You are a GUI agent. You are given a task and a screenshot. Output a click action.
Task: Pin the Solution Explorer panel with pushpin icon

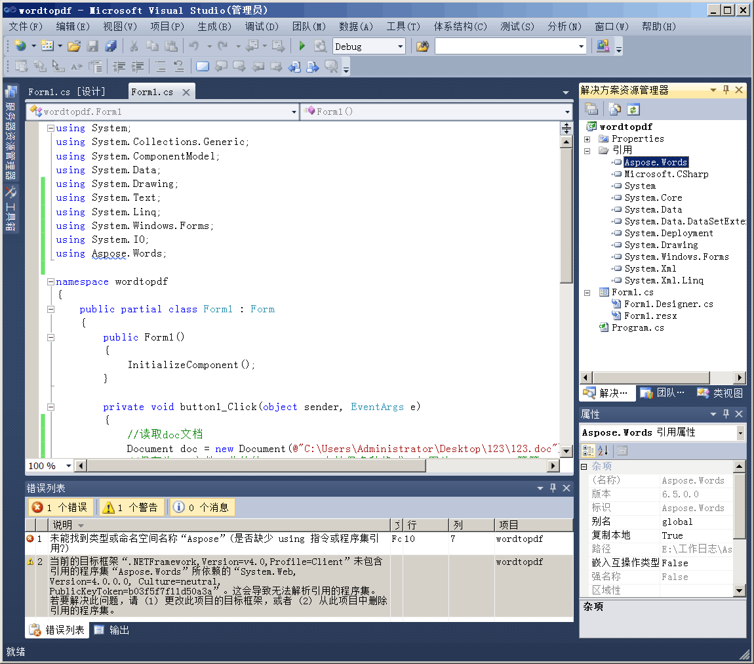726,90
